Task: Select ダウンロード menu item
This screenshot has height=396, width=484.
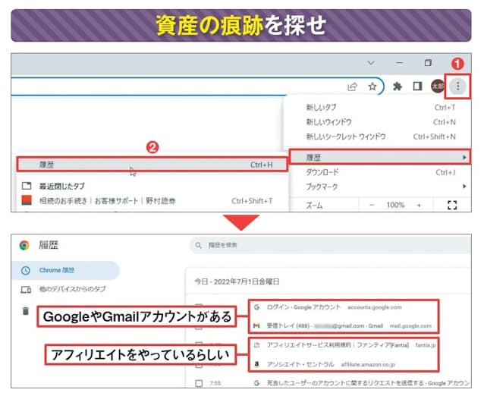Action: coord(380,172)
